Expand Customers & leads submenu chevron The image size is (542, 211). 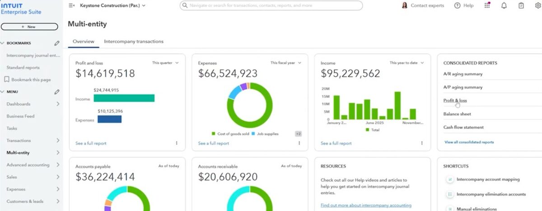(x=58, y=202)
